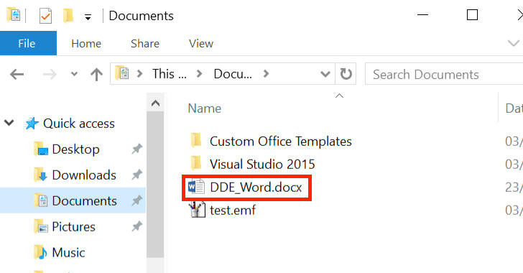Image resolution: width=523 pixels, height=273 pixels.
Task: Click the Name column header to sort
Action: coord(205,108)
